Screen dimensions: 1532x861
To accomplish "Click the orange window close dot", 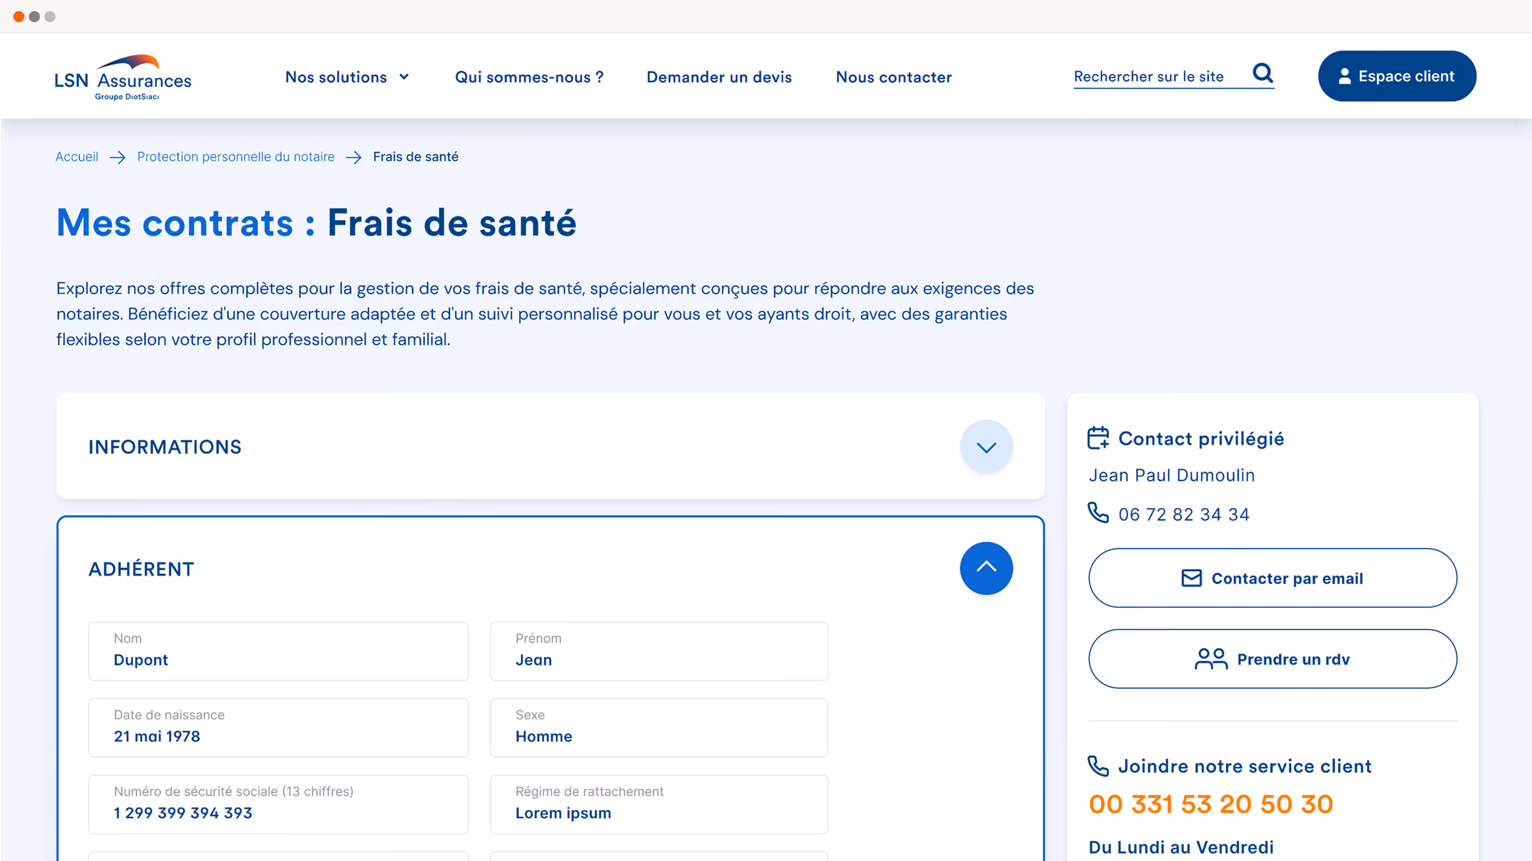I will [19, 17].
